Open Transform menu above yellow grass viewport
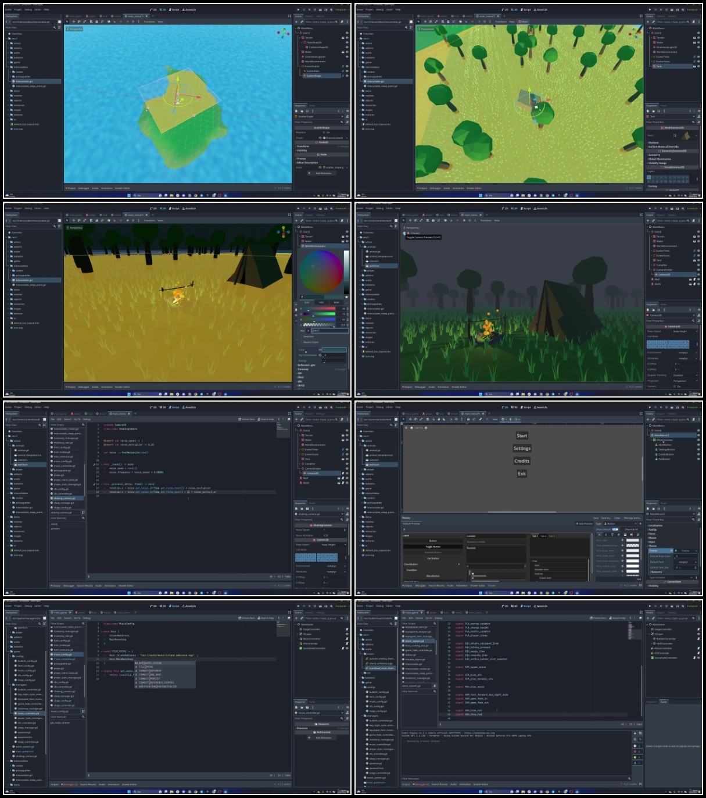Viewport: 706px width, 798px height. [149, 220]
